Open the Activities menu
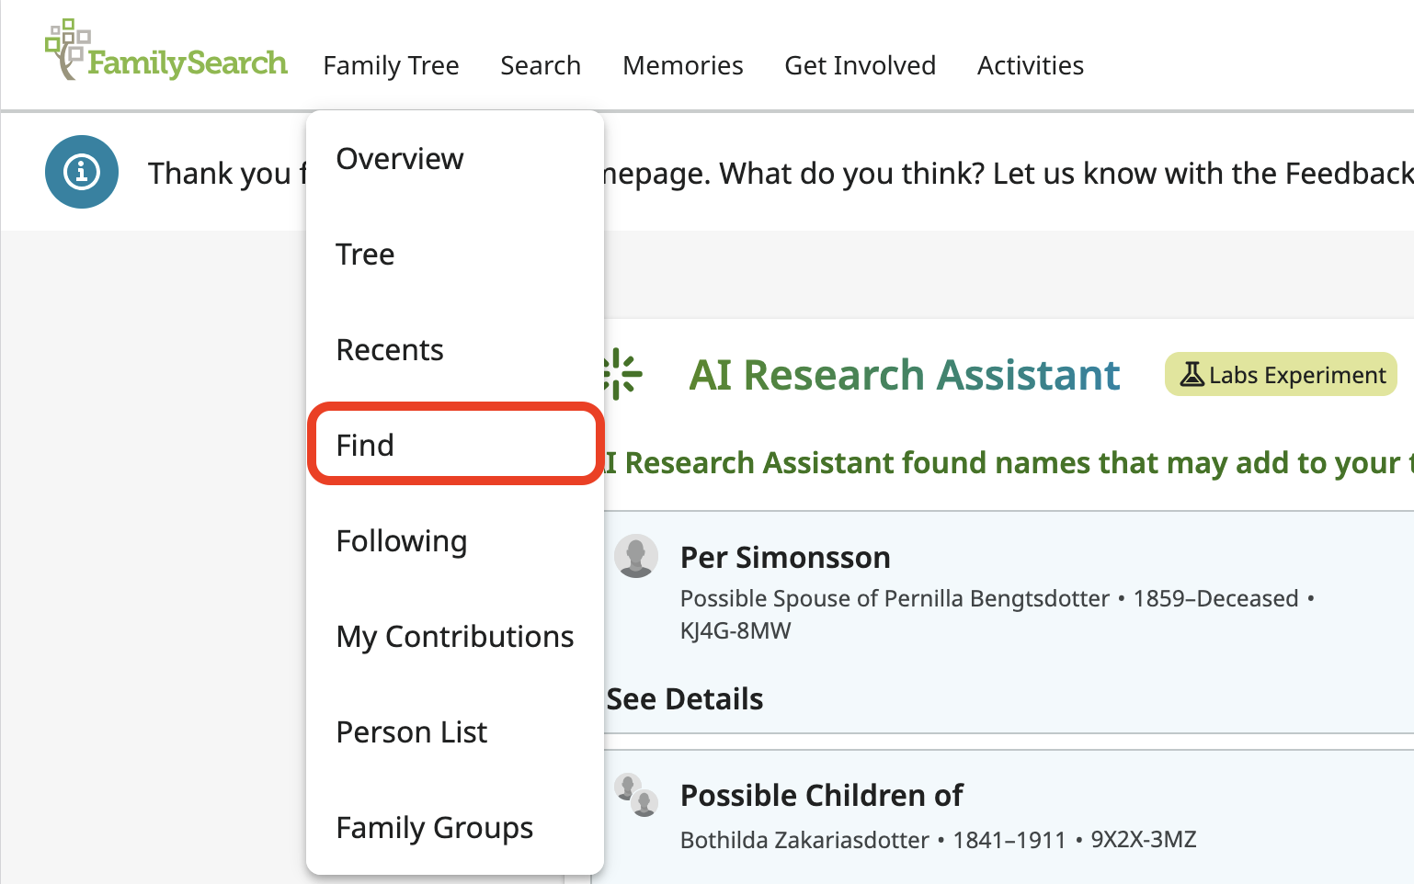The width and height of the screenshot is (1414, 884). (x=1030, y=65)
